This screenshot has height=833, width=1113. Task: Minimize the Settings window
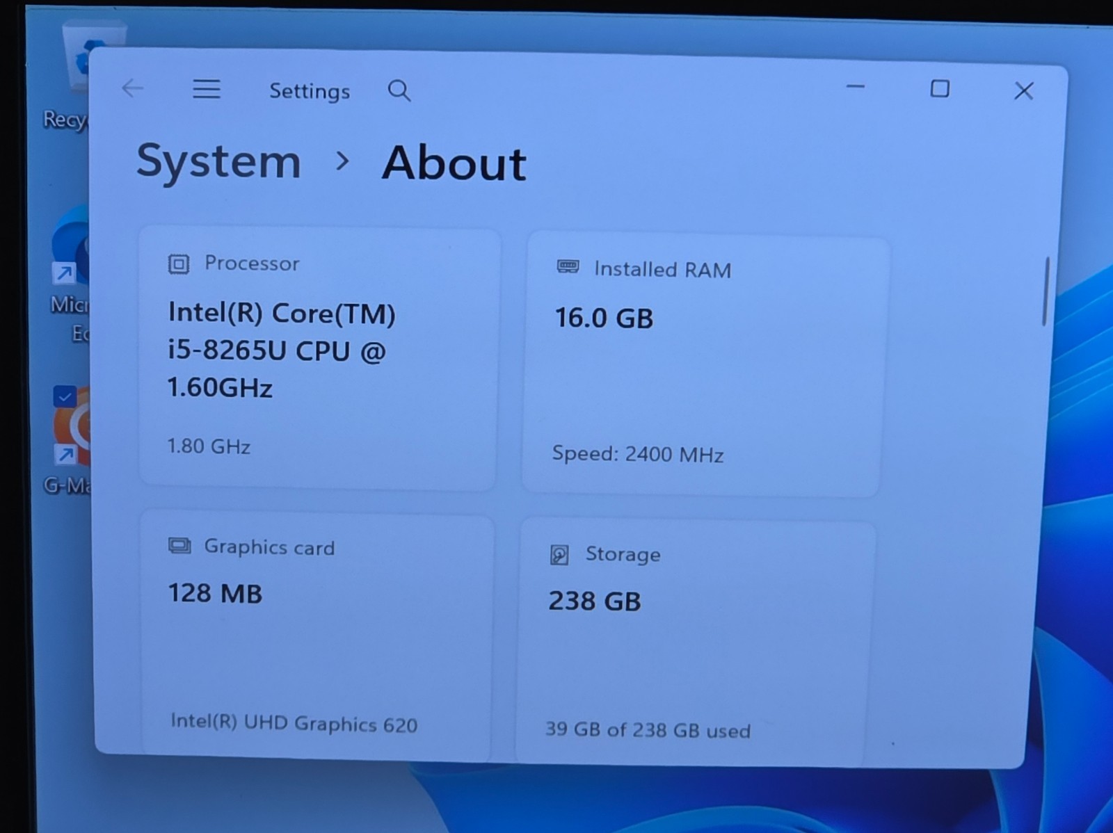pos(856,87)
